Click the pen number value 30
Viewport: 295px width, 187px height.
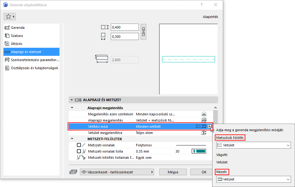[x=177, y=151]
